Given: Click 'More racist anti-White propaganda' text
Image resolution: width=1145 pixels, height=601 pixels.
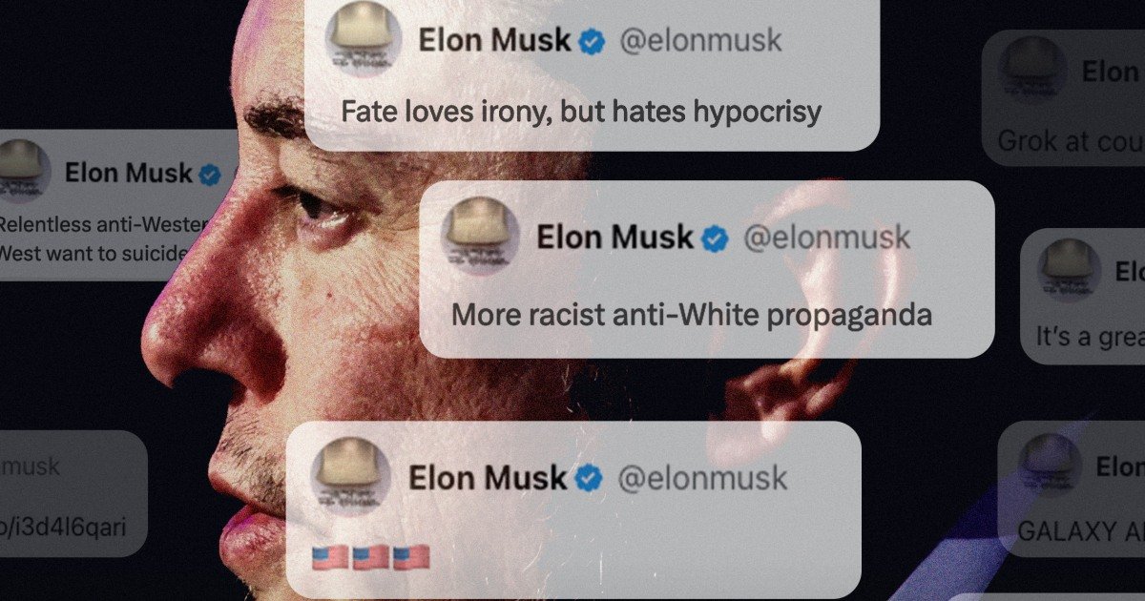Looking at the screenshot, I should point(692,314).
